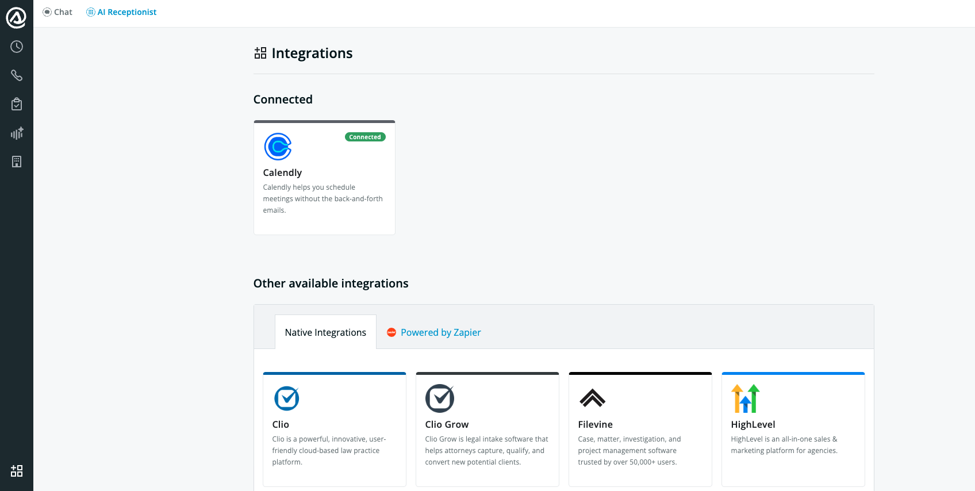Click the Clio description text
The height and width of the screenshot is (491, 975).
point(329,451)
